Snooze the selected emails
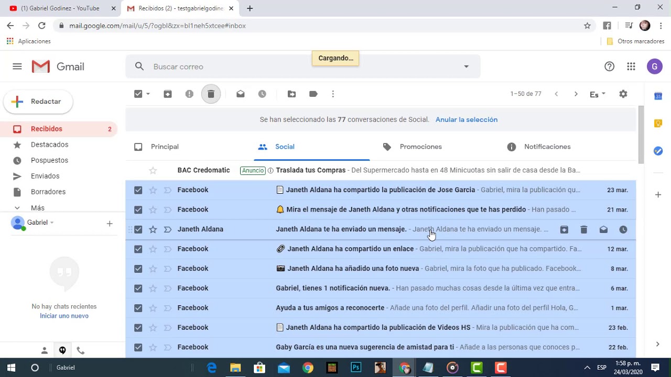The height and width of the screenshot is (377, 671). point(262,94)
